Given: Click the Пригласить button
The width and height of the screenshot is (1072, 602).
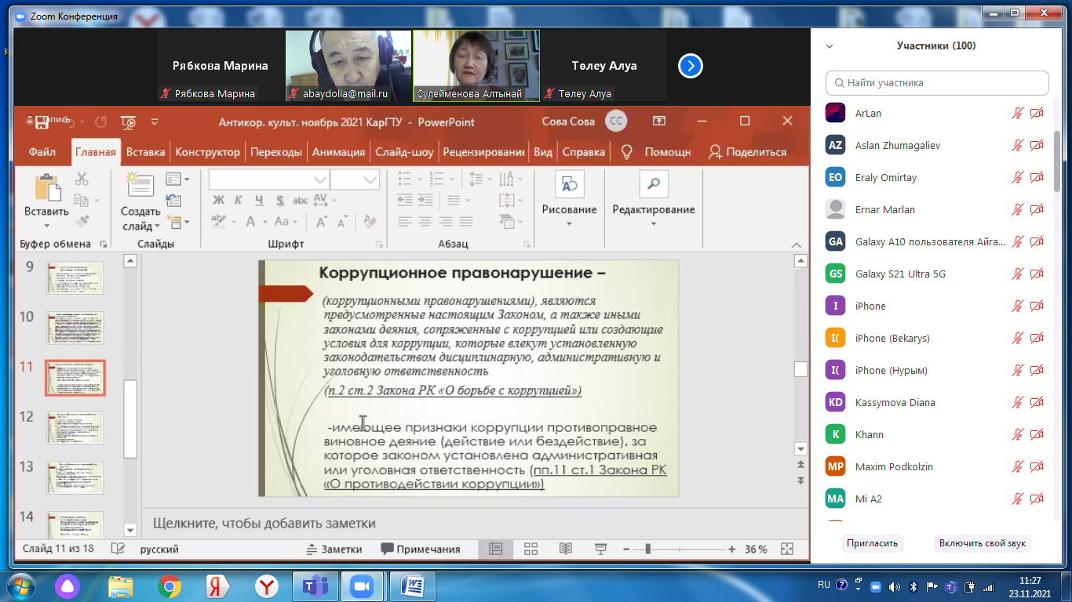Looking at the screenshot, I should point(873,543).
